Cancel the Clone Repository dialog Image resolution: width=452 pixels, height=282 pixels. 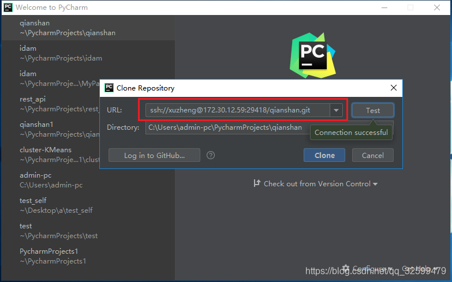tap(373, 155)
